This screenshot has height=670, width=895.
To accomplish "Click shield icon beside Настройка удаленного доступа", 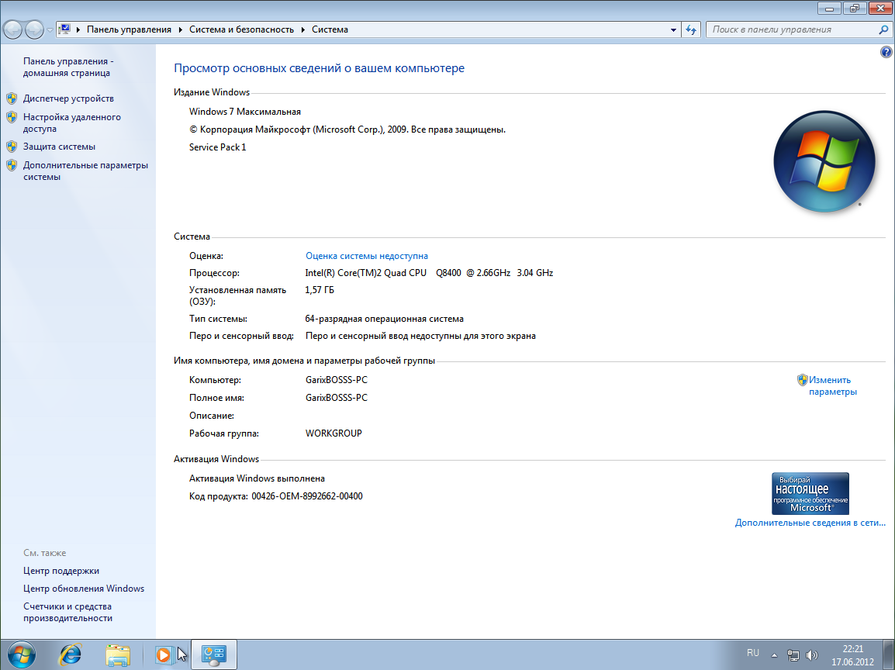I will [x=12, y=117].
